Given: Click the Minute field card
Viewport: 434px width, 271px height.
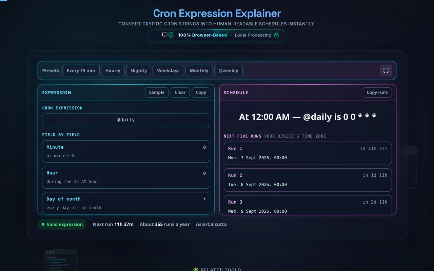Looking at the screenshot, I should tap(126, 151).
